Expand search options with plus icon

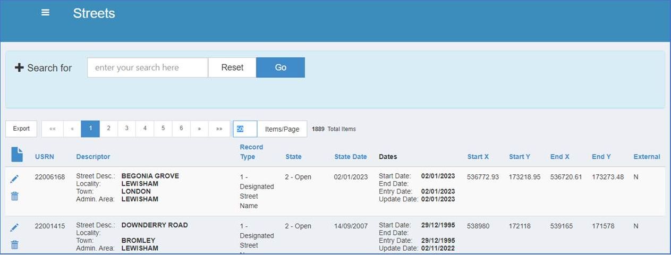(19, 67)
